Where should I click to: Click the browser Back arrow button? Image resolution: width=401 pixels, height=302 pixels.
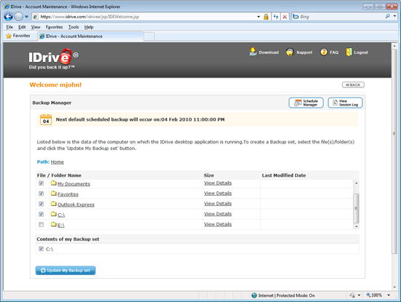[8, 17]
